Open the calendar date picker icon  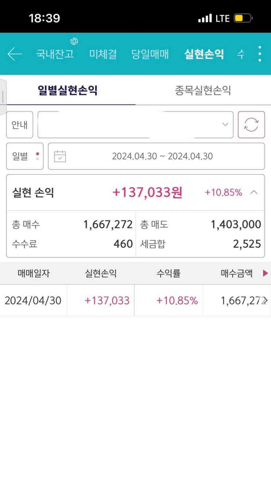60,156
